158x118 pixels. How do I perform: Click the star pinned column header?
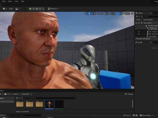coord(139,23)
